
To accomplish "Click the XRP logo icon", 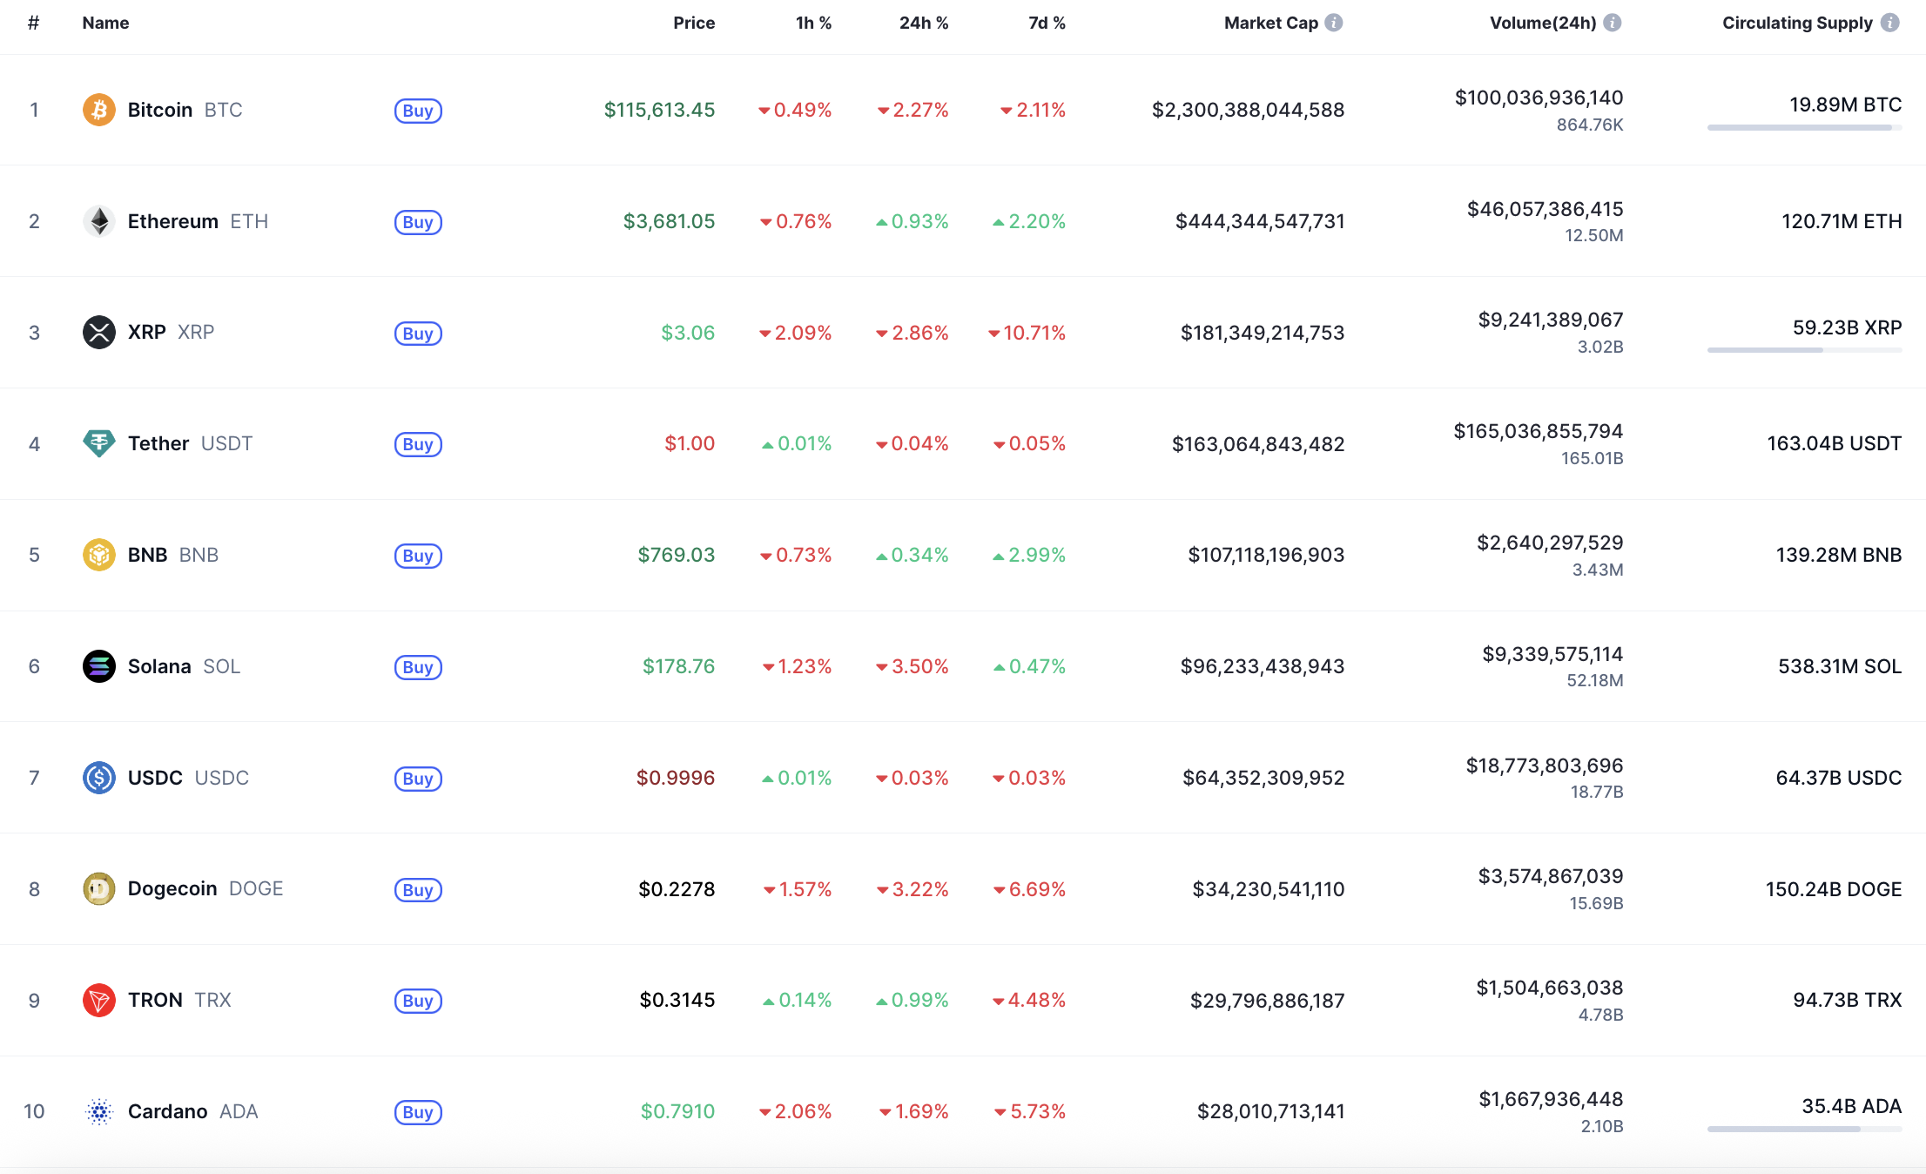I will (99, 332).
